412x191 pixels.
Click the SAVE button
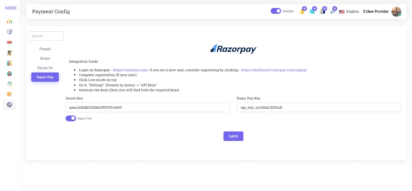click(233, 136)
